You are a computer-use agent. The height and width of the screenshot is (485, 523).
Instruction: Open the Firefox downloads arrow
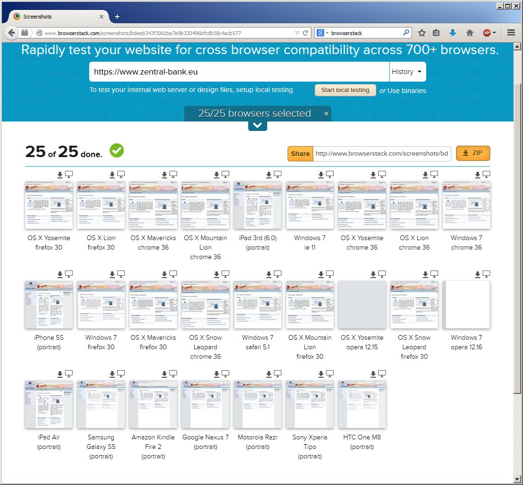pos(453,33)
